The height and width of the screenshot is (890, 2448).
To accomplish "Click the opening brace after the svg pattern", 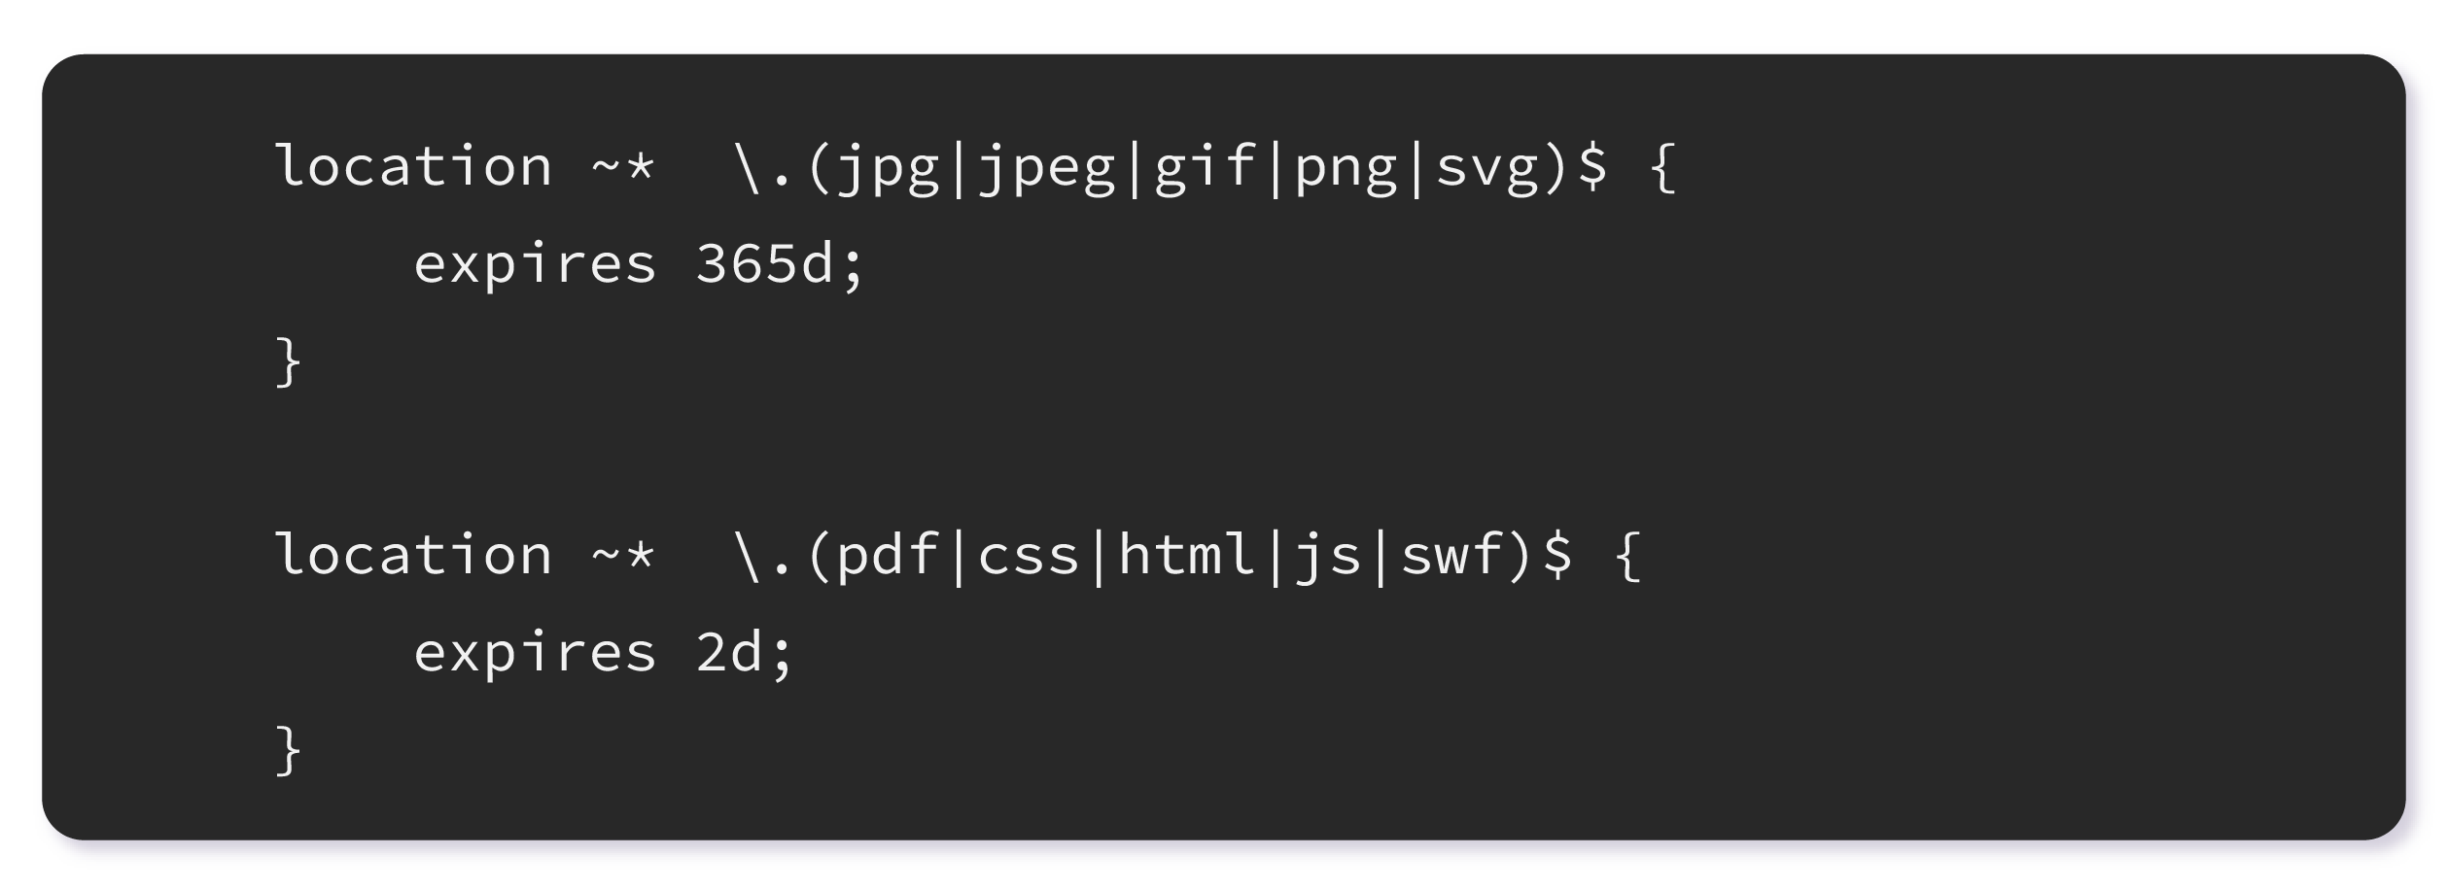I will click(x=1663, y=167).
